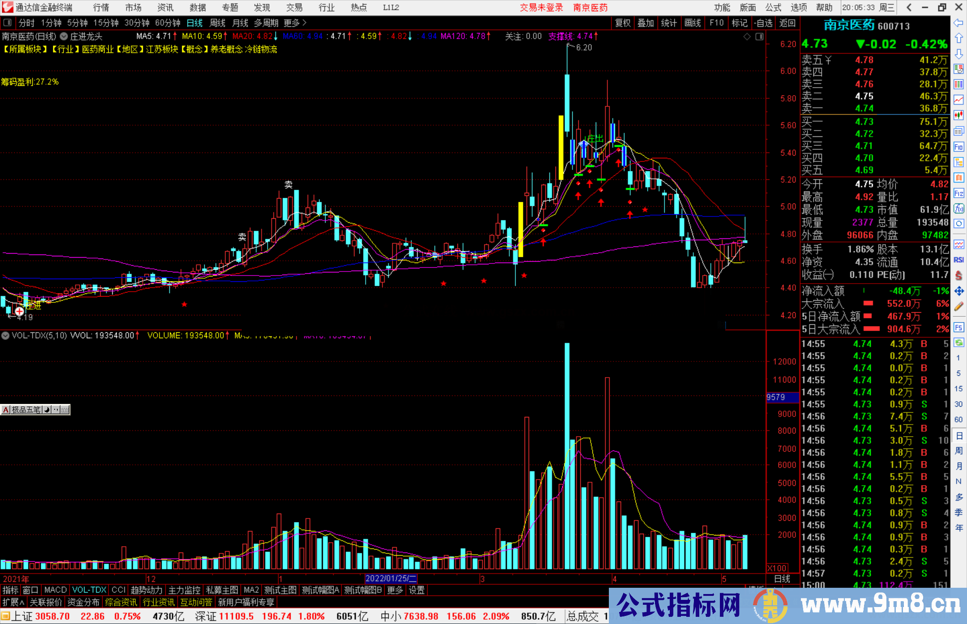
Task: Click the 极品五笔 input method bar
Action: point(35,409)
